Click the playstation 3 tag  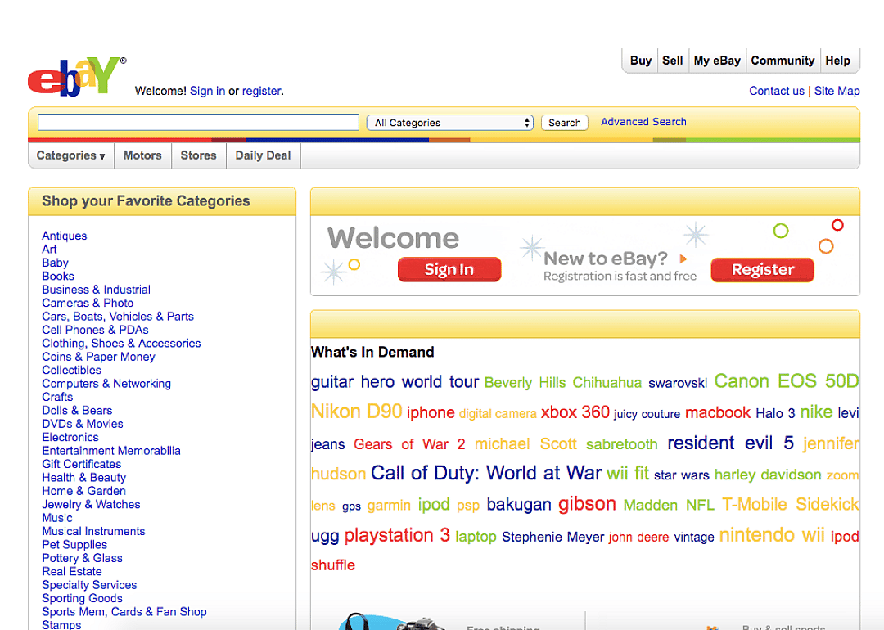click(x=397, y=535)
